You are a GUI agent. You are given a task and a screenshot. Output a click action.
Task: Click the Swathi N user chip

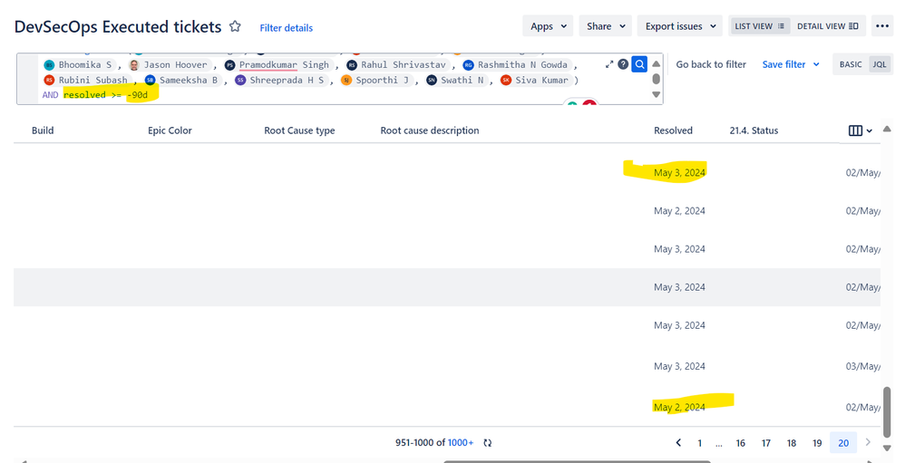(x=456, y=80)
